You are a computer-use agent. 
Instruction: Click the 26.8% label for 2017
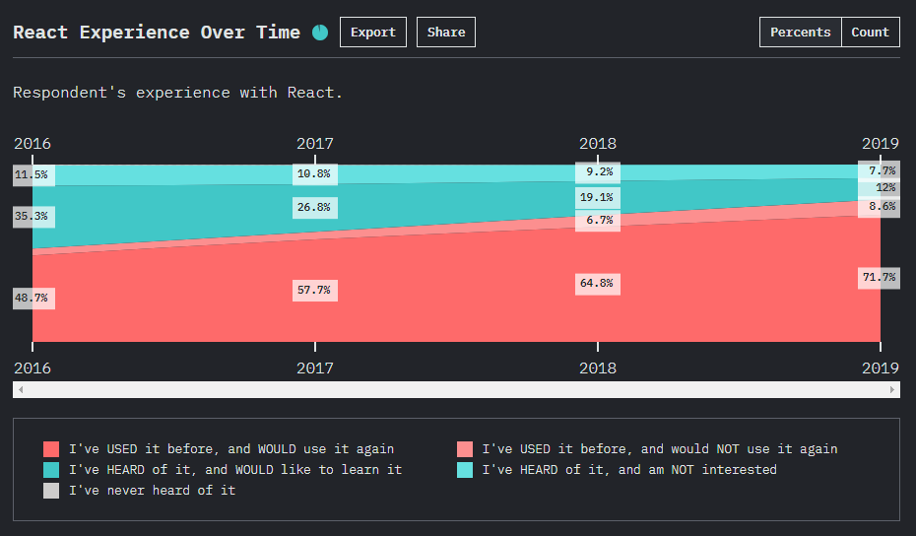pyautogui.click(x=315, y=208)
